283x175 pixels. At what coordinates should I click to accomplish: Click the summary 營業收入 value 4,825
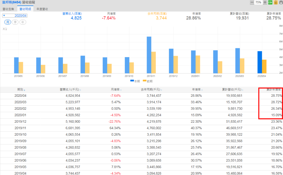click(76, 18)
